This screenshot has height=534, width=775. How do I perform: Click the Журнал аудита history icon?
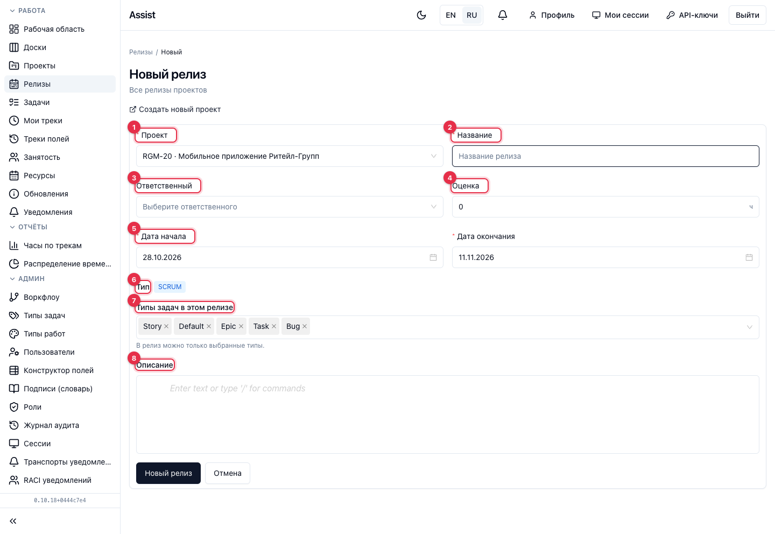14,425
